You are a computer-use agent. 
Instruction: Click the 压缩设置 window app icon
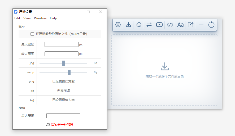coord(16,12)
